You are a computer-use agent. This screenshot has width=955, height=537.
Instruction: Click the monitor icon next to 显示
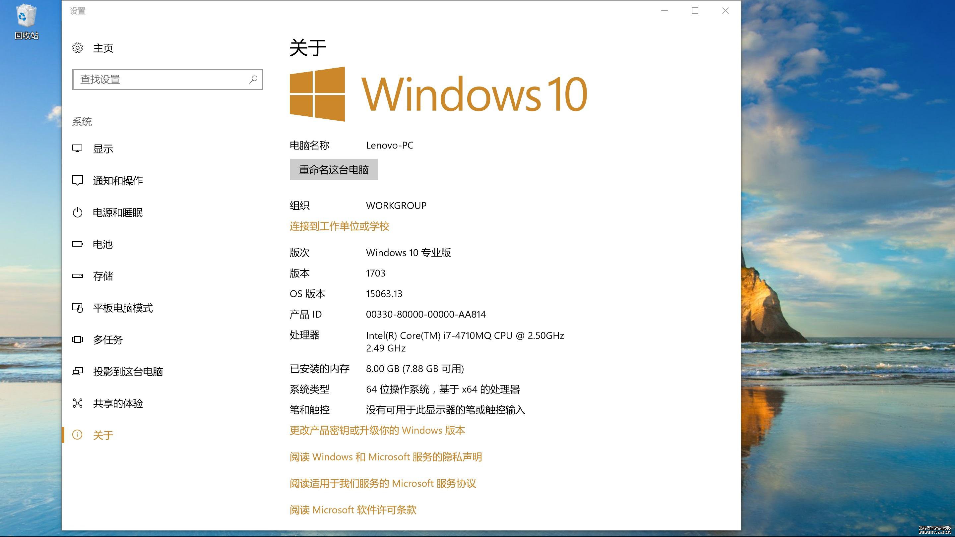point(77,149)
